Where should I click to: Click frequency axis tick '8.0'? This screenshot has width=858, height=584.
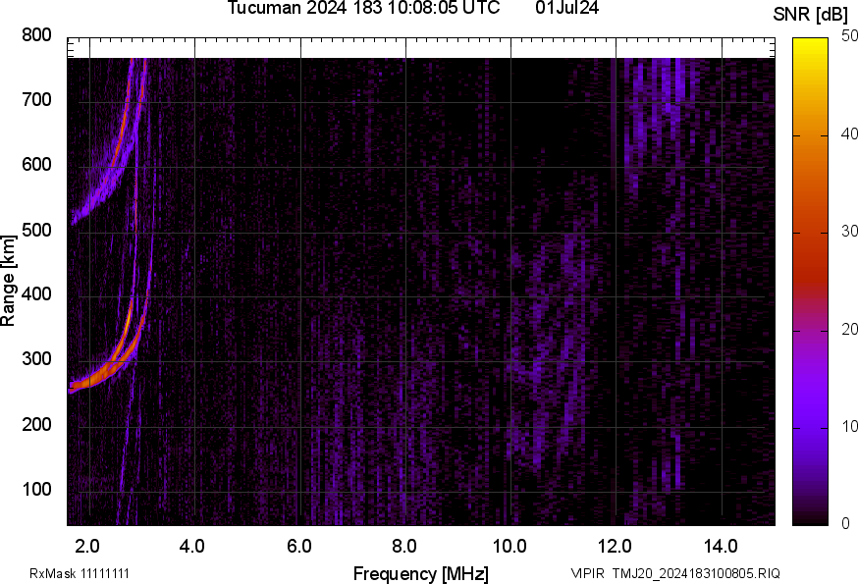404,546
